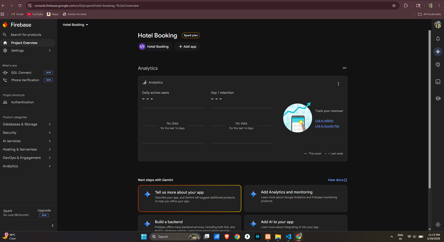
Task: Go to Project Overview
Action: coord(28,43)
